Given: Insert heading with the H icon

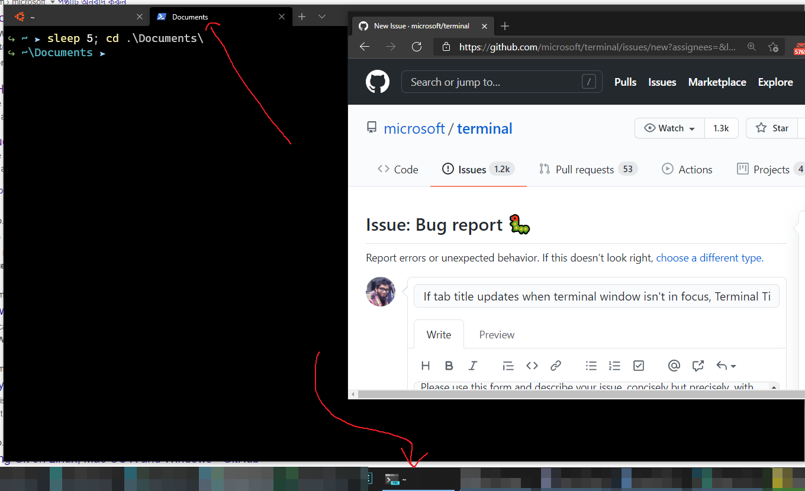Looking at the screenshot, I should point(425,366).
